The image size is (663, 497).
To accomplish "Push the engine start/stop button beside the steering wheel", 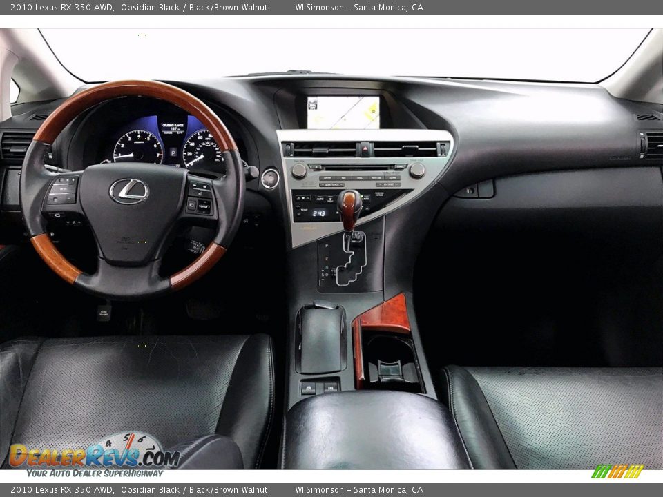I will coord(270,178).
